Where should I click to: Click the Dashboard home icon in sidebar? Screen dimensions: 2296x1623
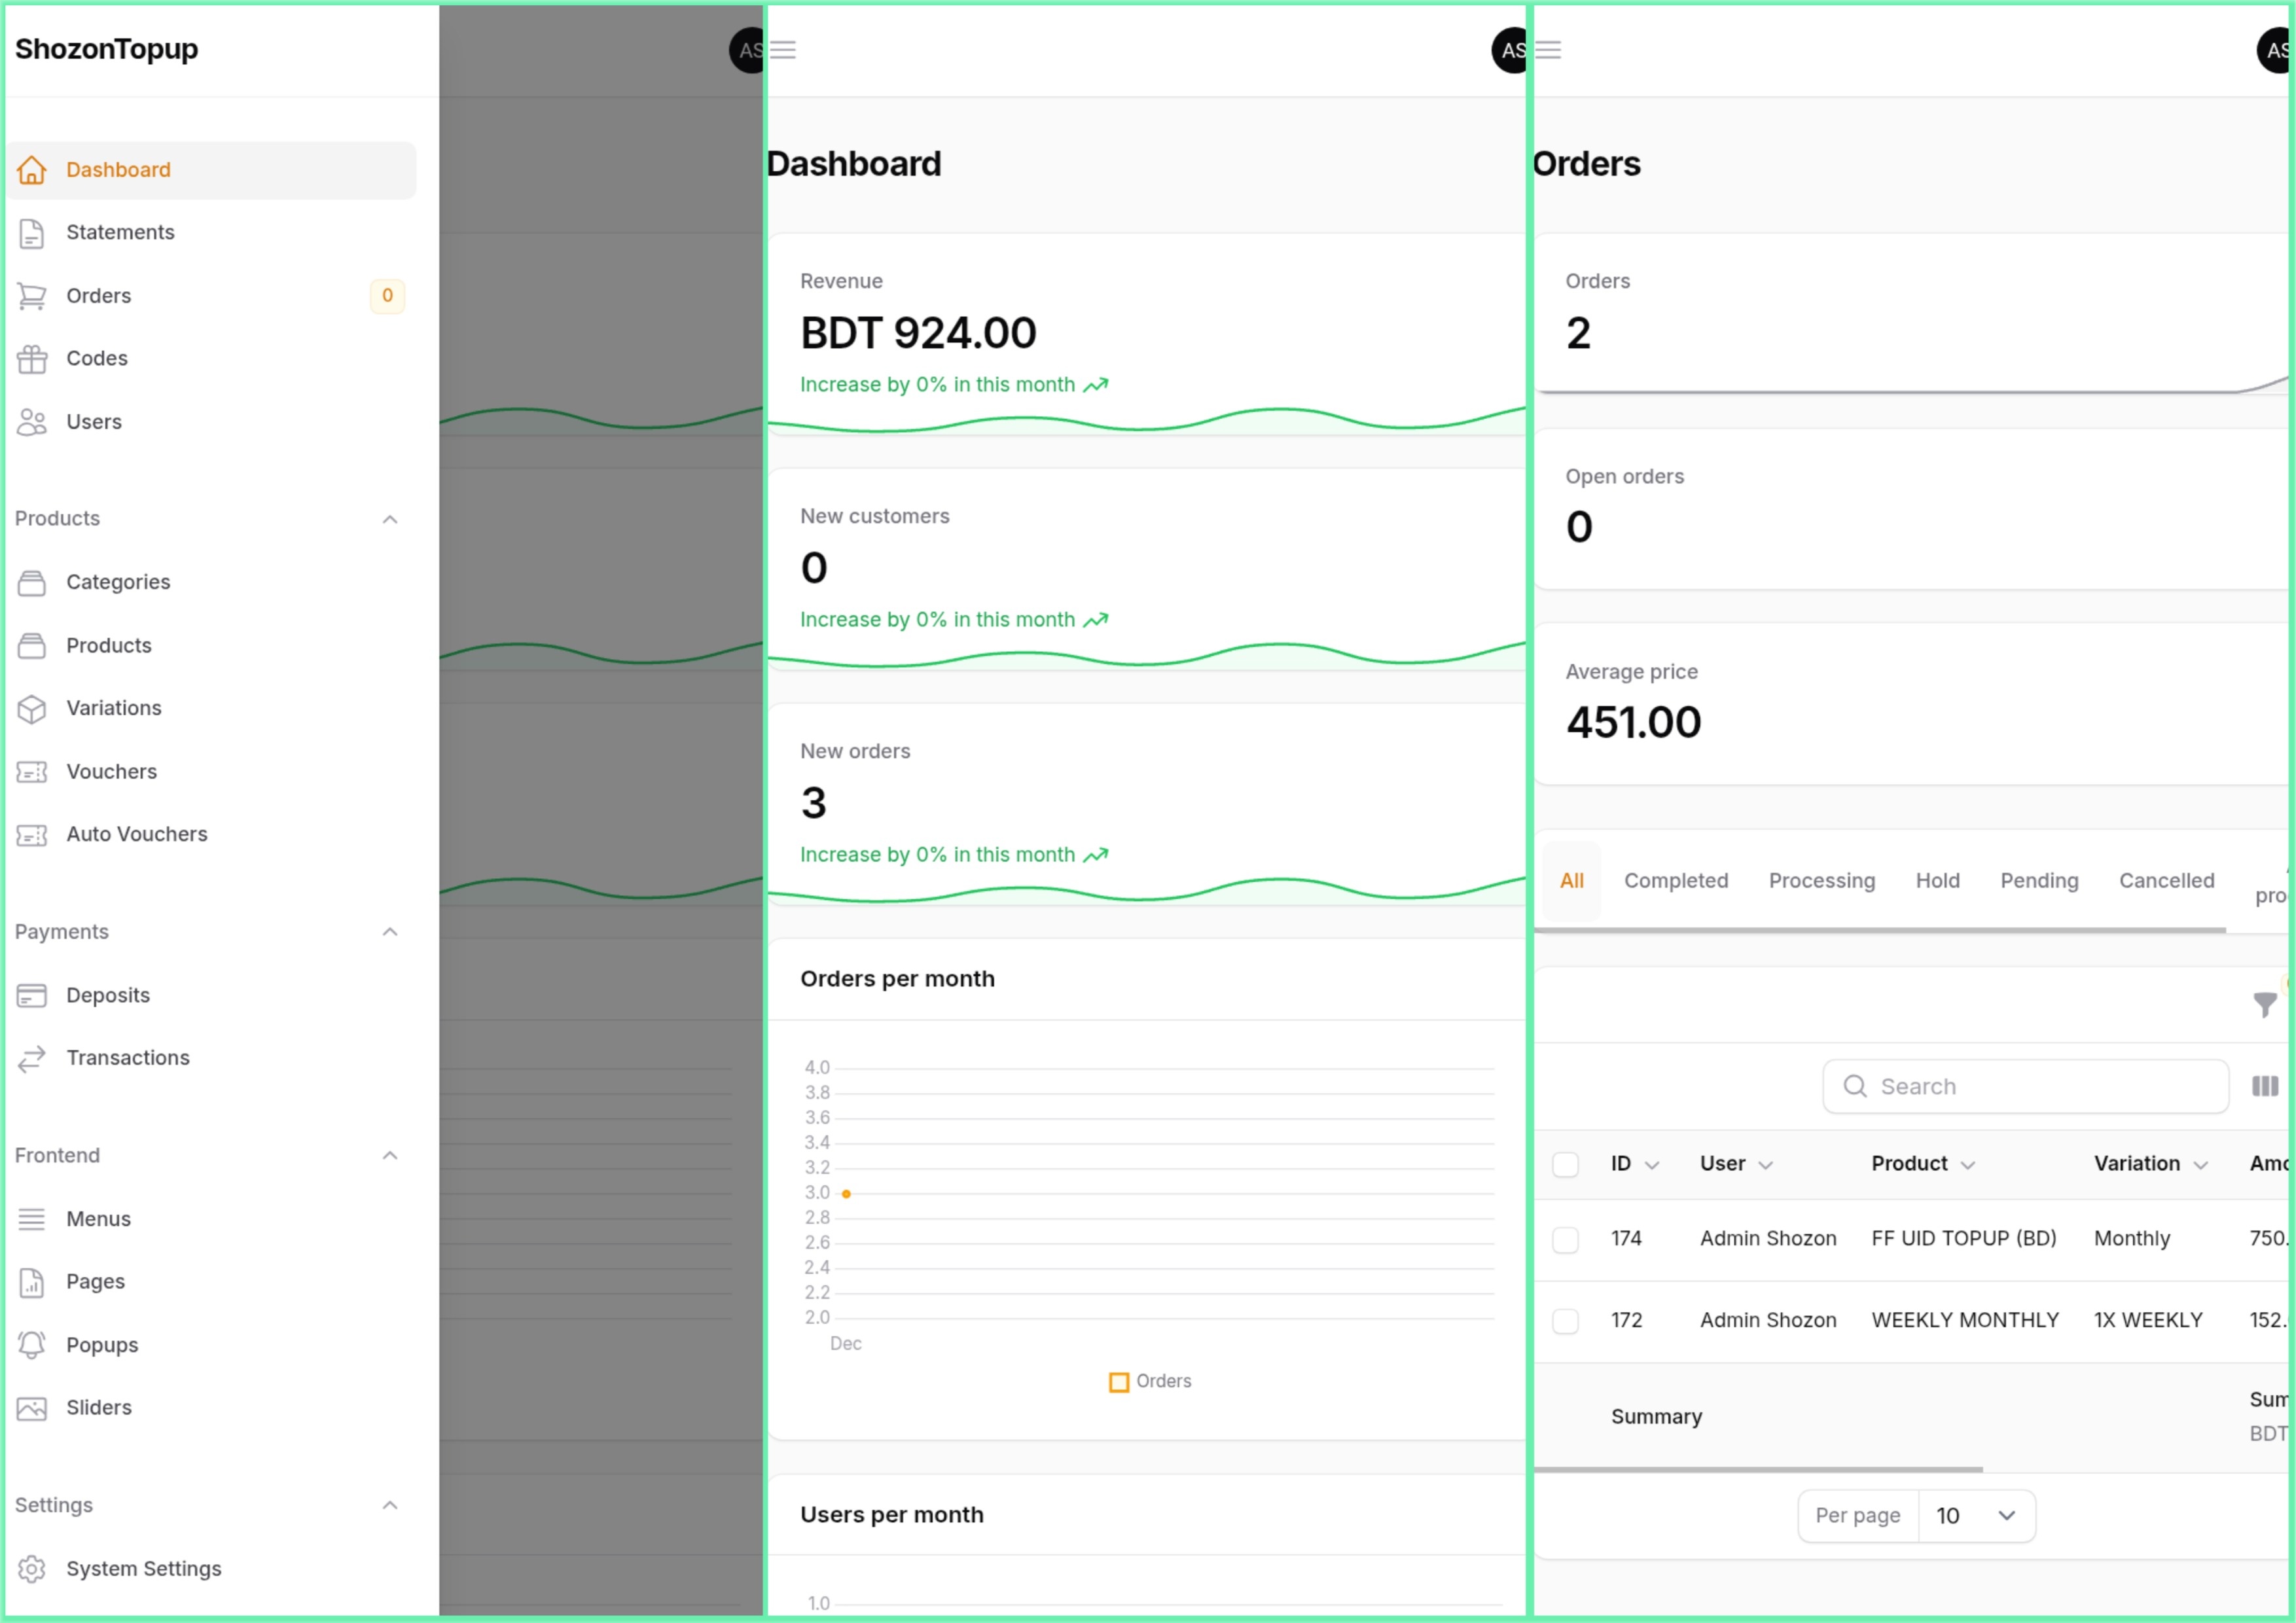click(32, 170)
